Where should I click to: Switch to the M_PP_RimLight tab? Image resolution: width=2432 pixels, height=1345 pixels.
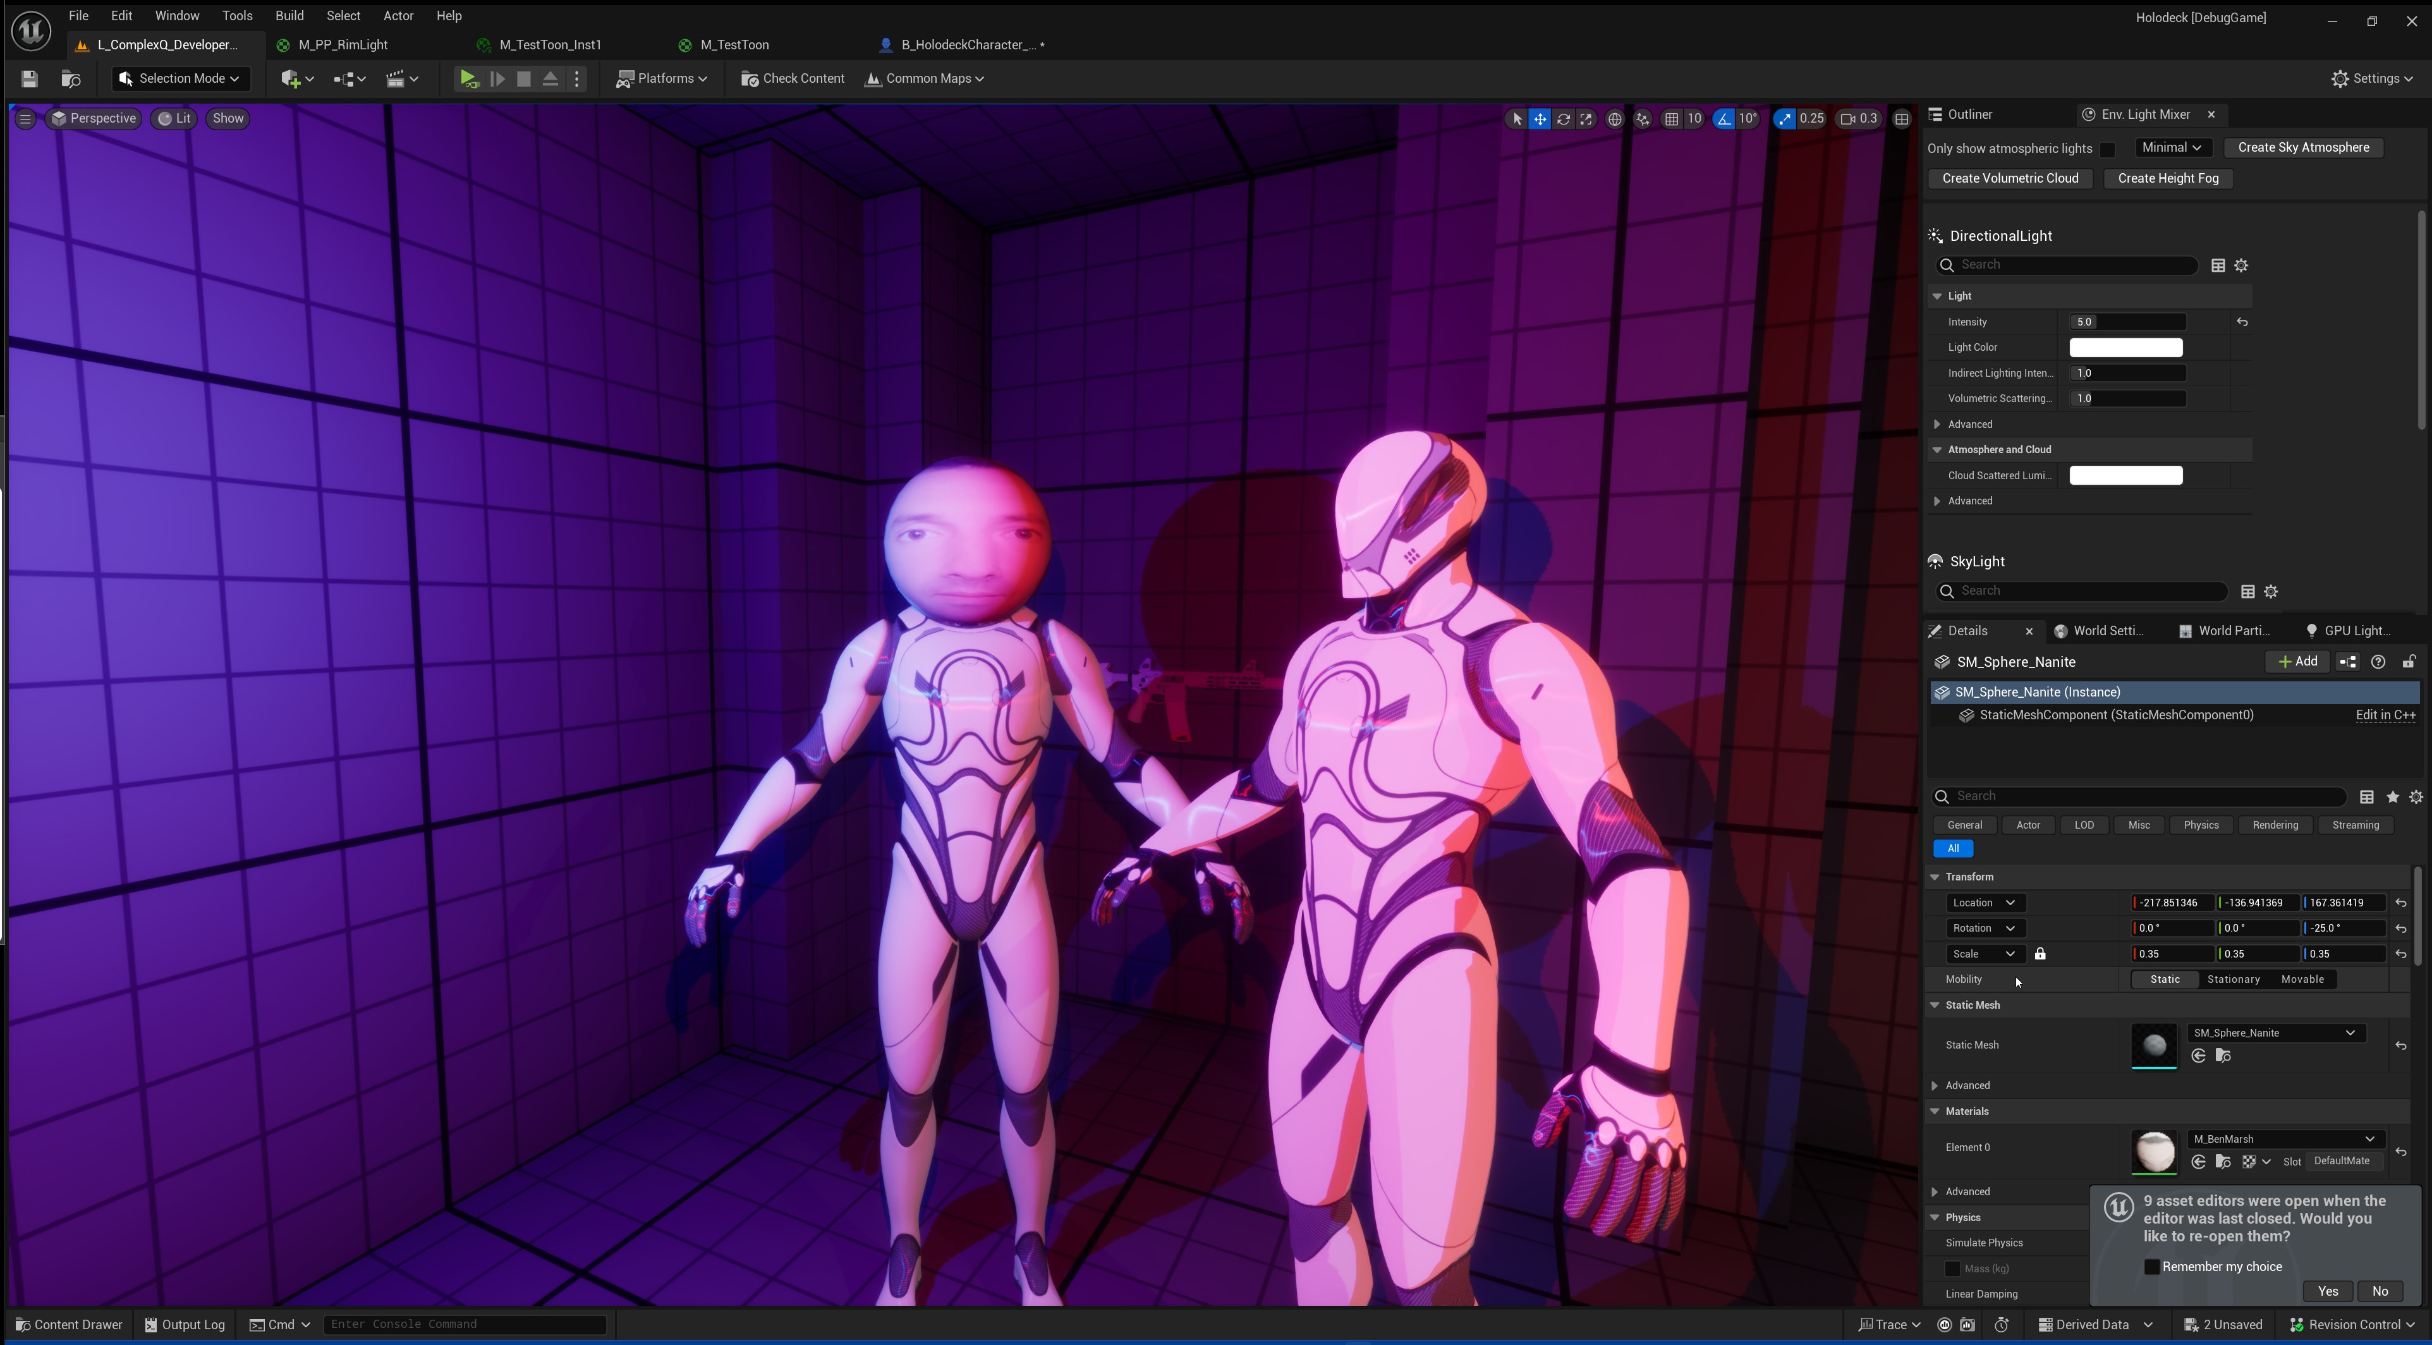pos(342,46)
